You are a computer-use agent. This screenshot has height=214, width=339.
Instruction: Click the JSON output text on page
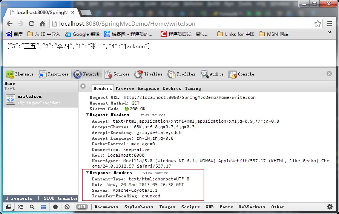coord(78,46)
